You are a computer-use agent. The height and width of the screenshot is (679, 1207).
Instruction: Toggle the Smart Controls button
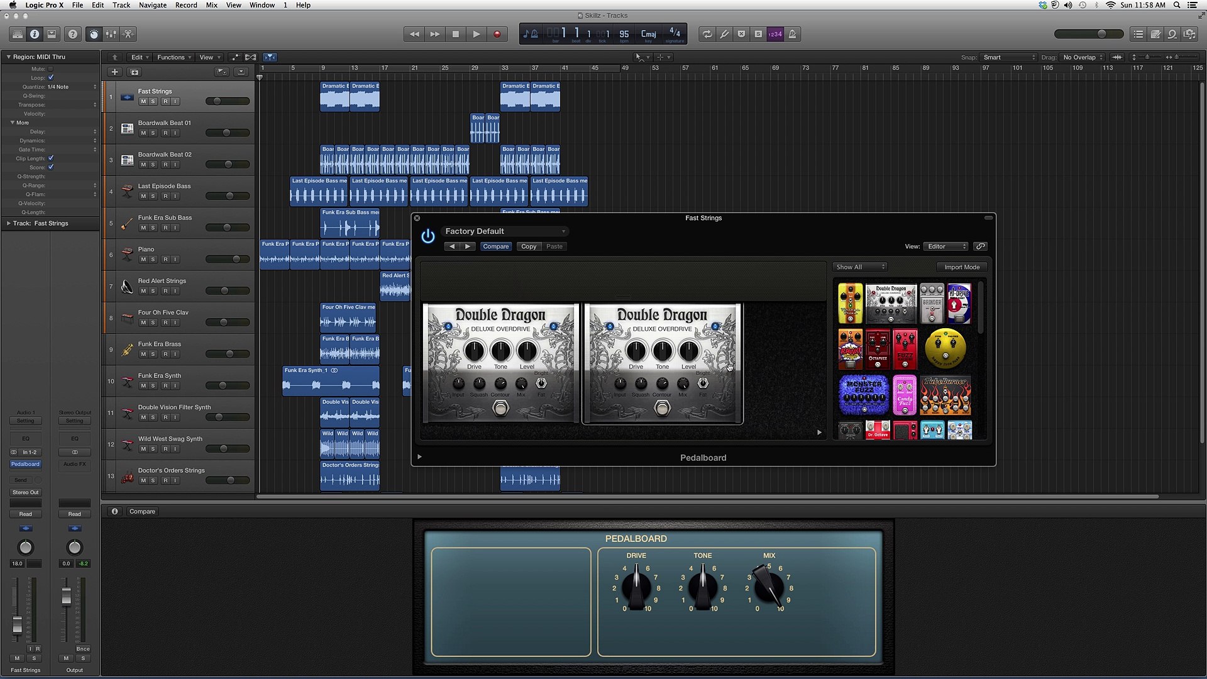pos(94,34)
